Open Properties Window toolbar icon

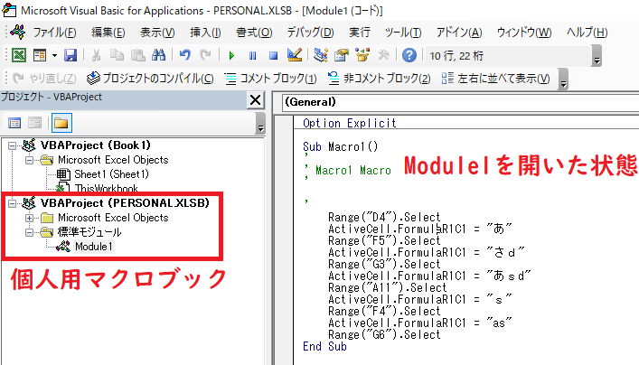(342, 55)
